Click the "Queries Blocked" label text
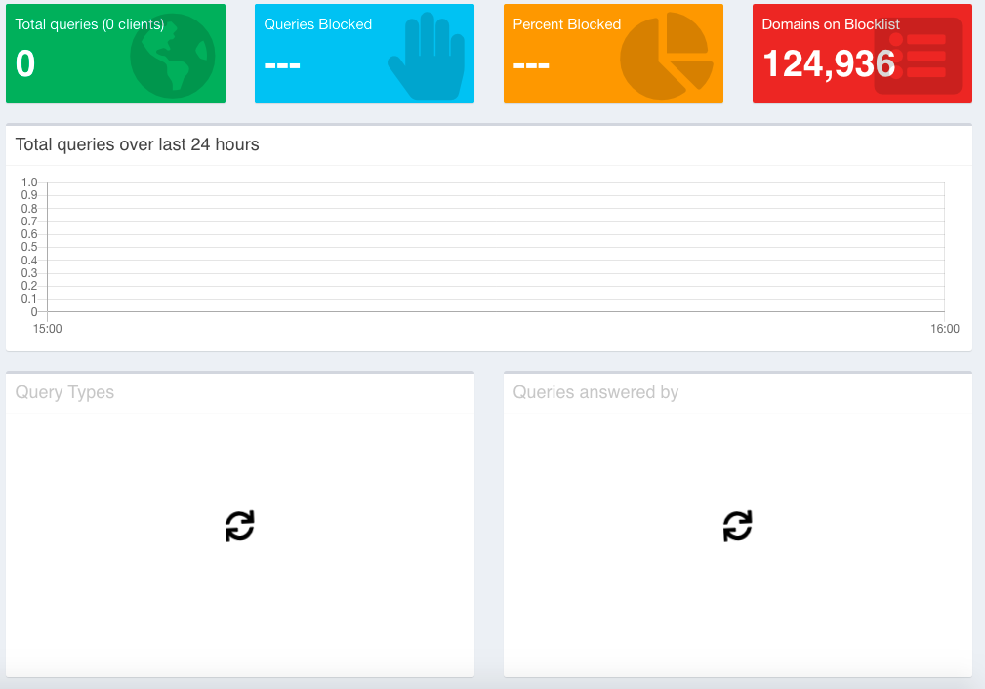The width and height of the screenshot is (985, 689). point(317,24)
